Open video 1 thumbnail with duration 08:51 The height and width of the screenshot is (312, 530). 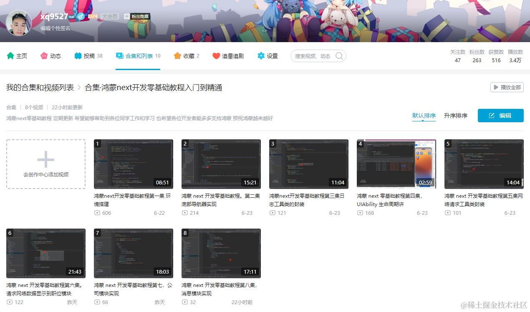(x=134, y=164)
